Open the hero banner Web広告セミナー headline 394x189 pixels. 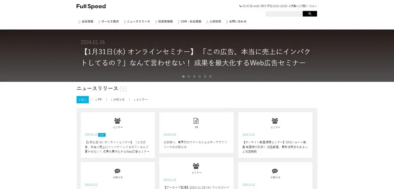(x=195, y=57)
